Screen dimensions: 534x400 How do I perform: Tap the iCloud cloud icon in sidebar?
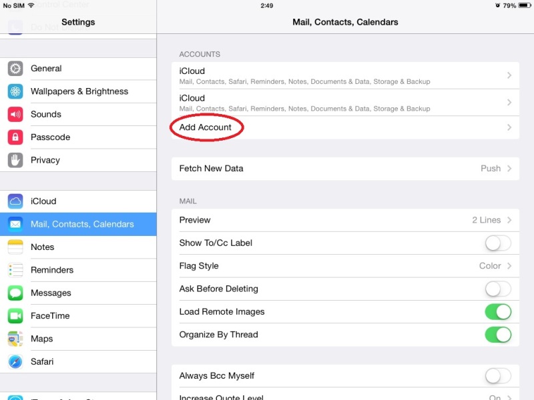15,201
